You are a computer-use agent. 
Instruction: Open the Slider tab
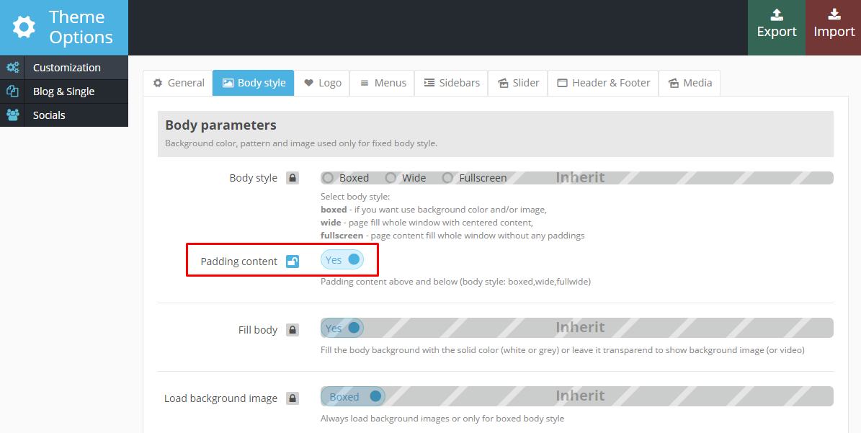tap(518, 83)
